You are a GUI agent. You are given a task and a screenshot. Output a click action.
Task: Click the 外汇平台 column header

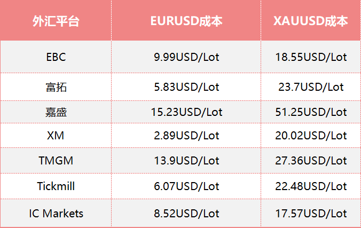click(56, 21)
